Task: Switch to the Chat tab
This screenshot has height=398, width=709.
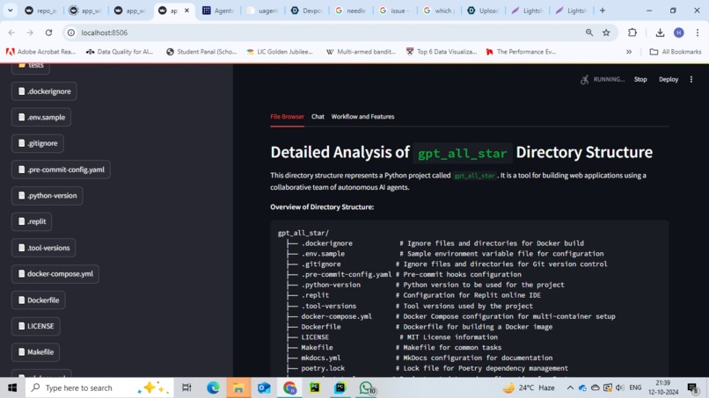Action: 318,117
